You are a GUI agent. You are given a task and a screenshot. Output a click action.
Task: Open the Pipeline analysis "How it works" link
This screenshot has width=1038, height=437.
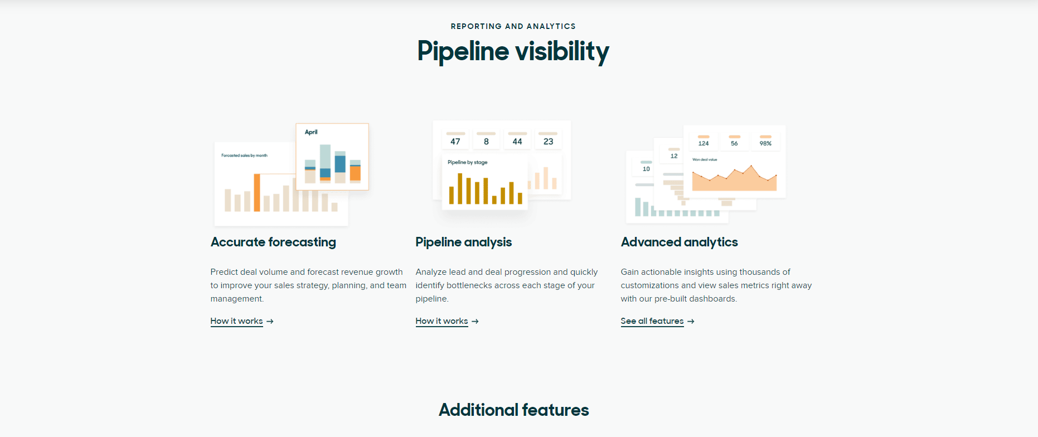(x=442, y=321)
